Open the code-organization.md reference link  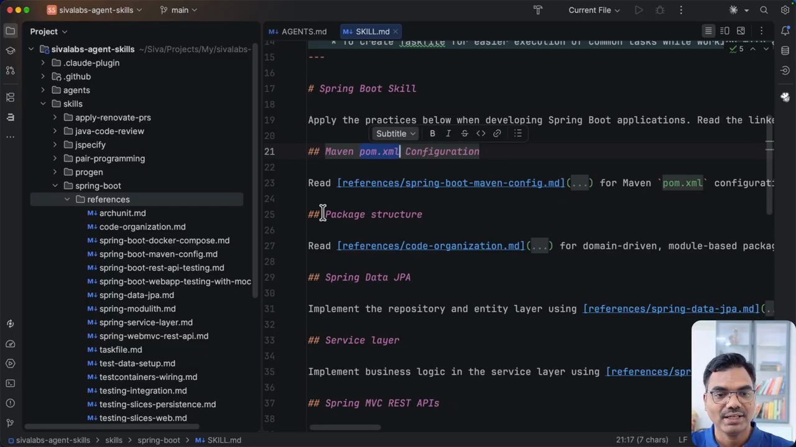tap(431, 246)
